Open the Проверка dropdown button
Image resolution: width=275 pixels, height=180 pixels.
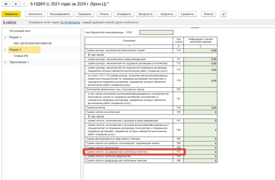pyautogui.click(x=85, y=14)
